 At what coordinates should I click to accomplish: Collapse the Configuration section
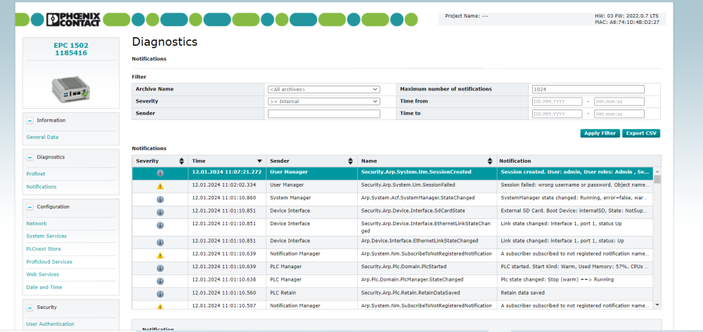pyautogui.click(x=30, y=207)
